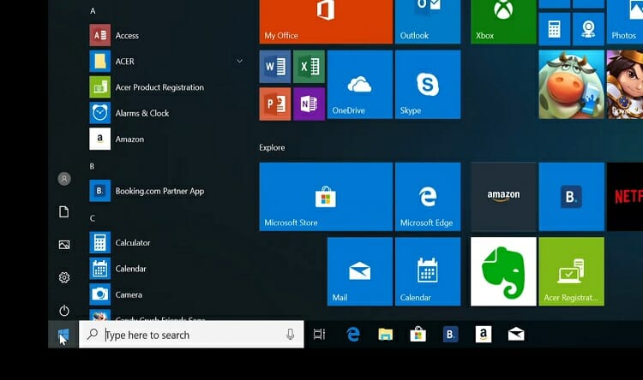This screenshot has width=643, height=380.
Task: Click the letter C section header
Action: pyautogui.click(x=93, y=218)
